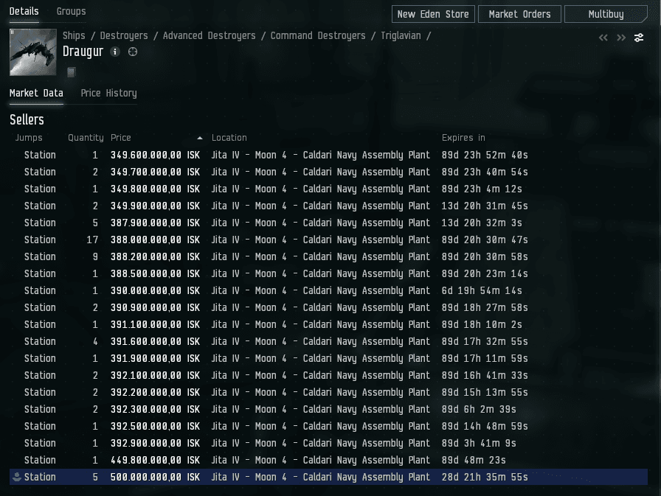Click the small icon below the Draugur name
Screen dimensions: 661x496
click(x=72, y=72)
